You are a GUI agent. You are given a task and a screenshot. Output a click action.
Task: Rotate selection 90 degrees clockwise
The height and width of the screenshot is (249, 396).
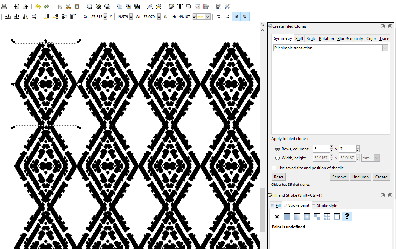pos(17,16)
